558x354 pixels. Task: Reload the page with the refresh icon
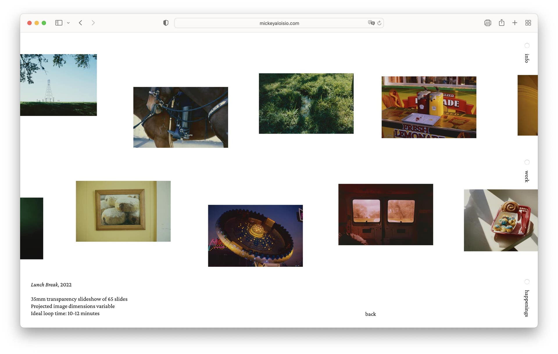379,23
